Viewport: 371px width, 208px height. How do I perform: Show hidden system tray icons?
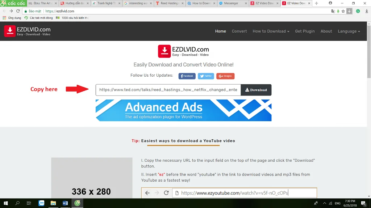[x=324, y=203]
